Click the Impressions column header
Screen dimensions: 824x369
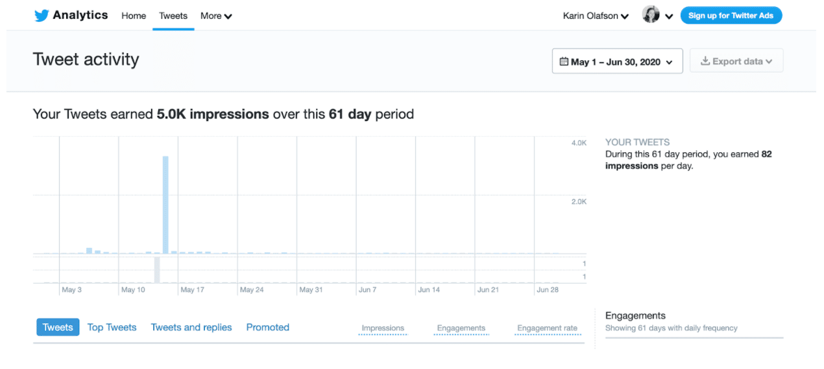click(383, 328)
